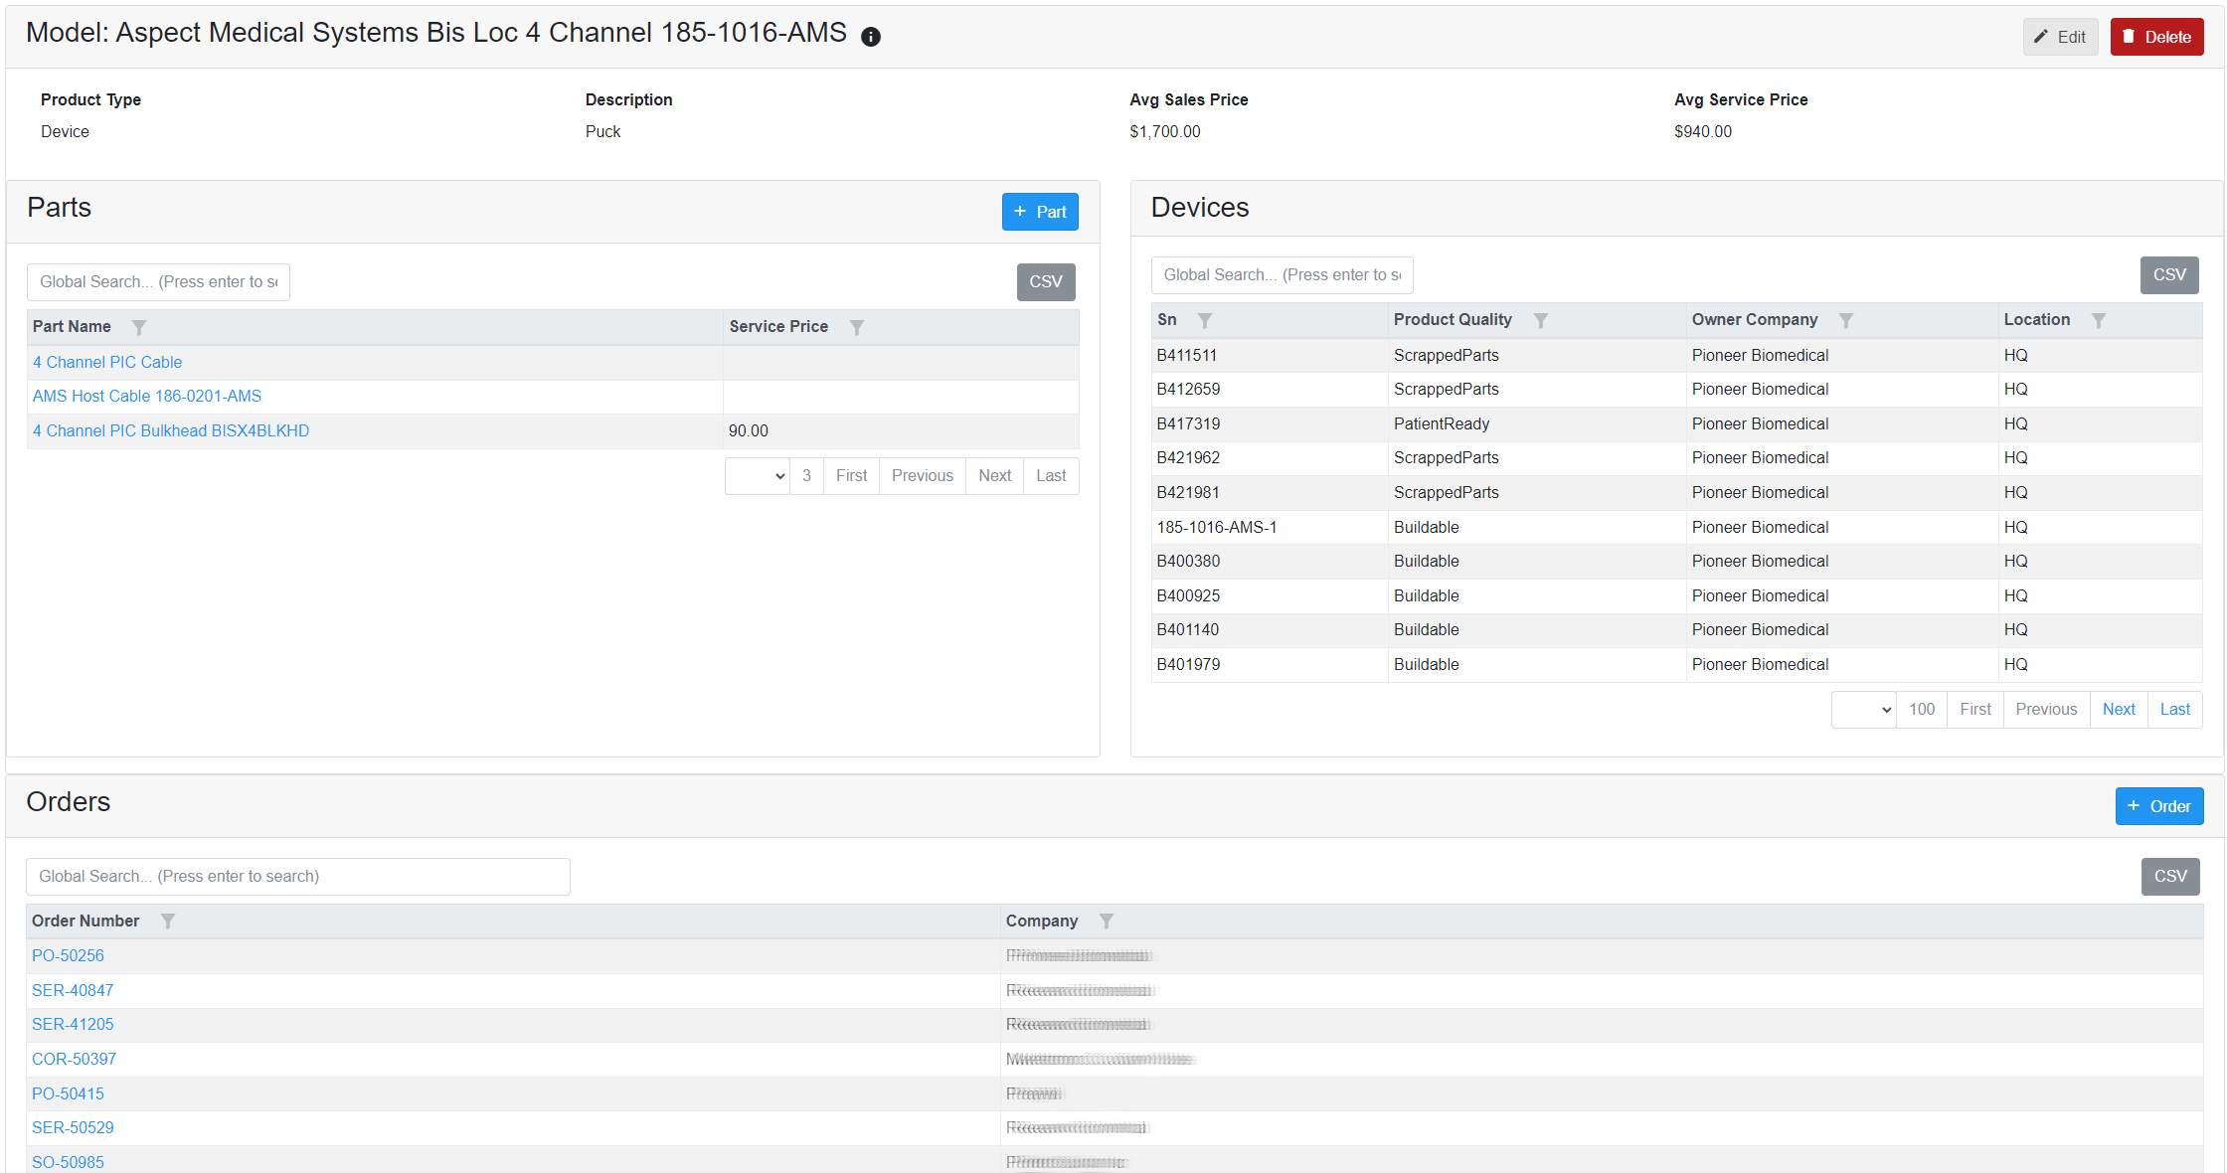Open AMS Host Cable 186-0201-AMS part

[147, 397]
